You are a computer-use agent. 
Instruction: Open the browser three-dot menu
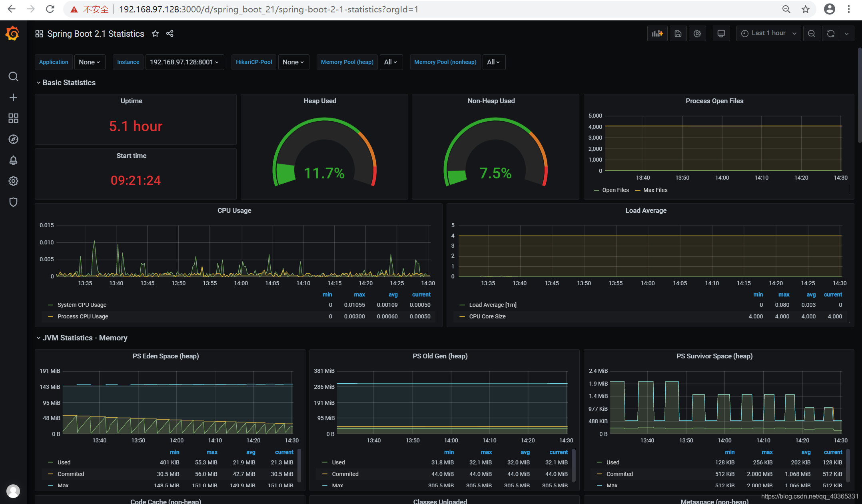(x=849, y=9)
